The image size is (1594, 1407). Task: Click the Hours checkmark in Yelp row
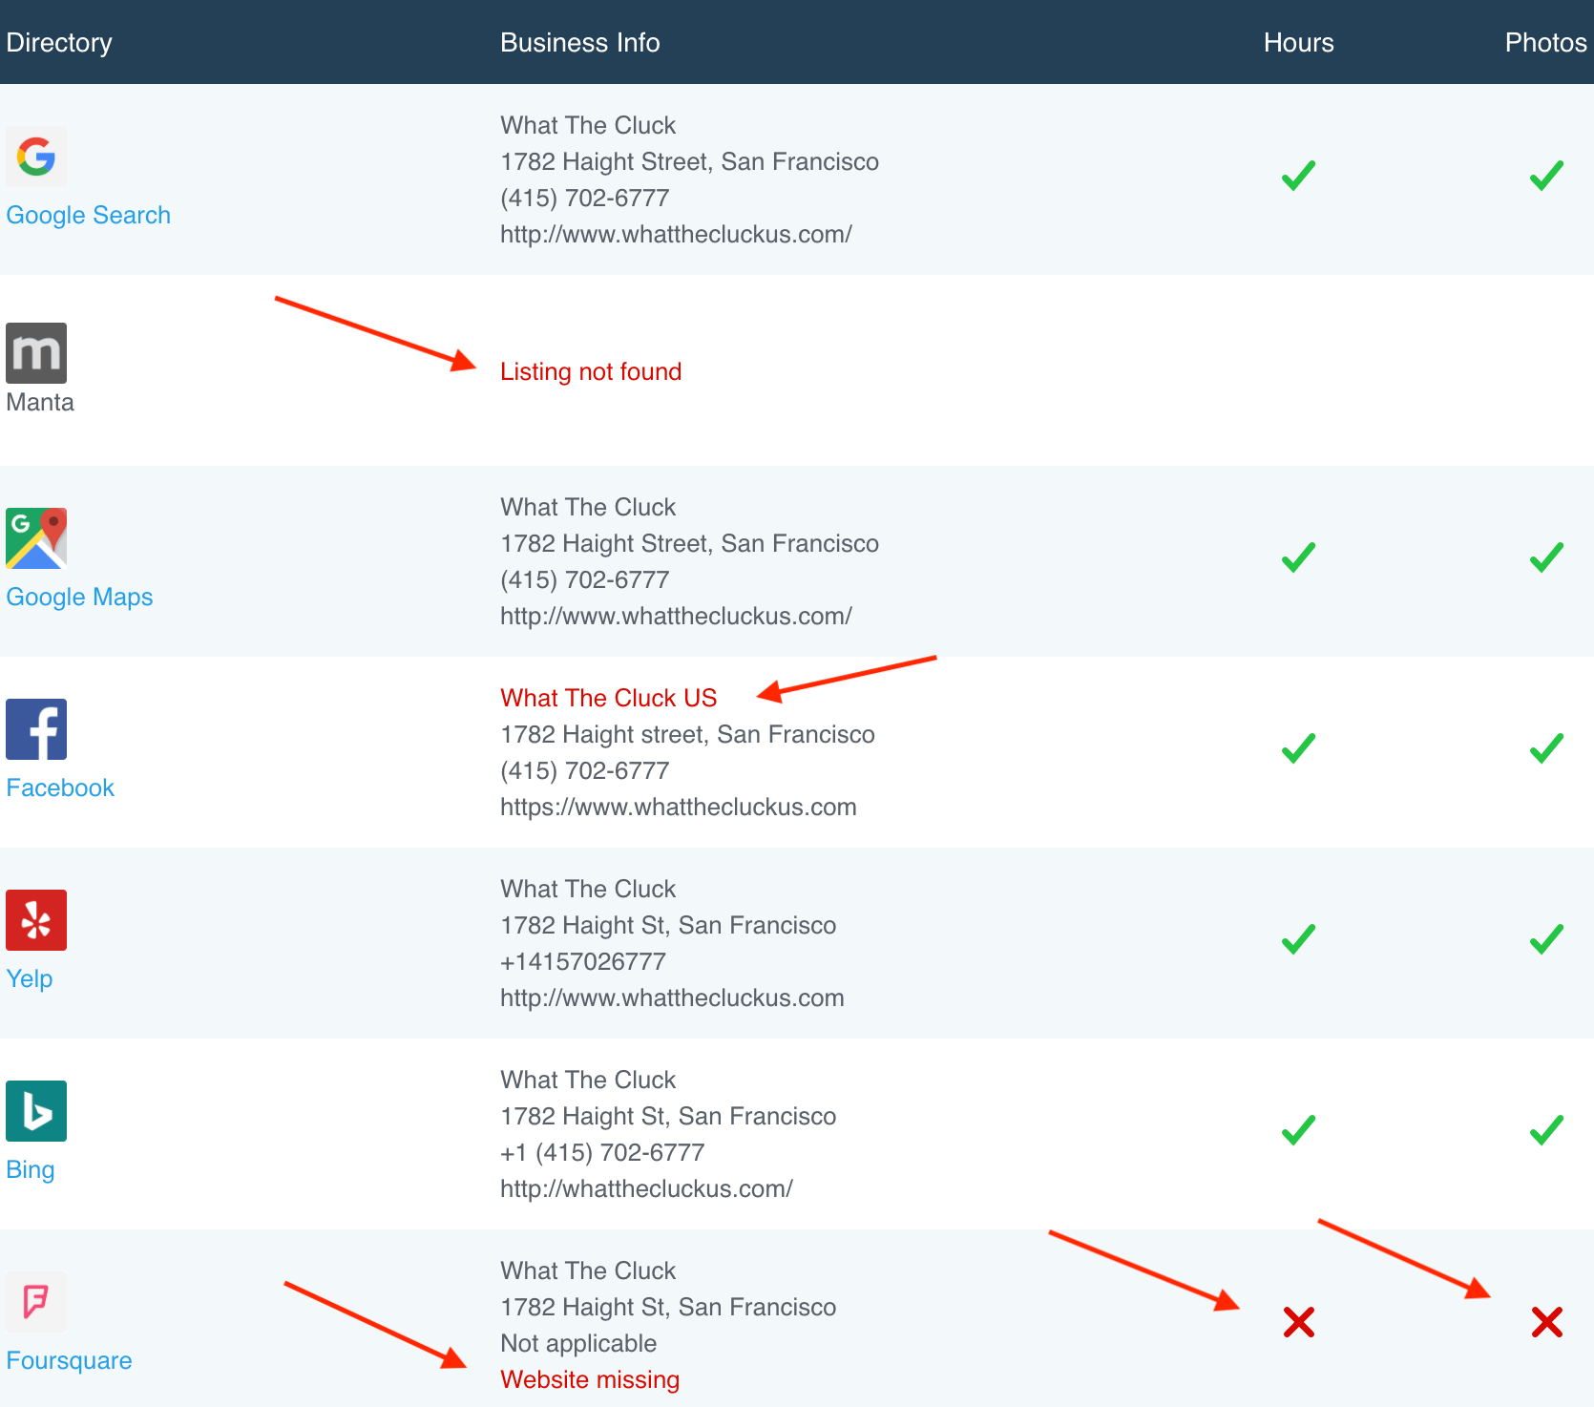pyautogui.click(x=1298, y=939)
